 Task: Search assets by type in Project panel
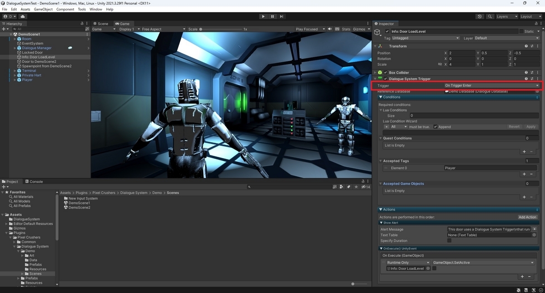coord(342,187)
